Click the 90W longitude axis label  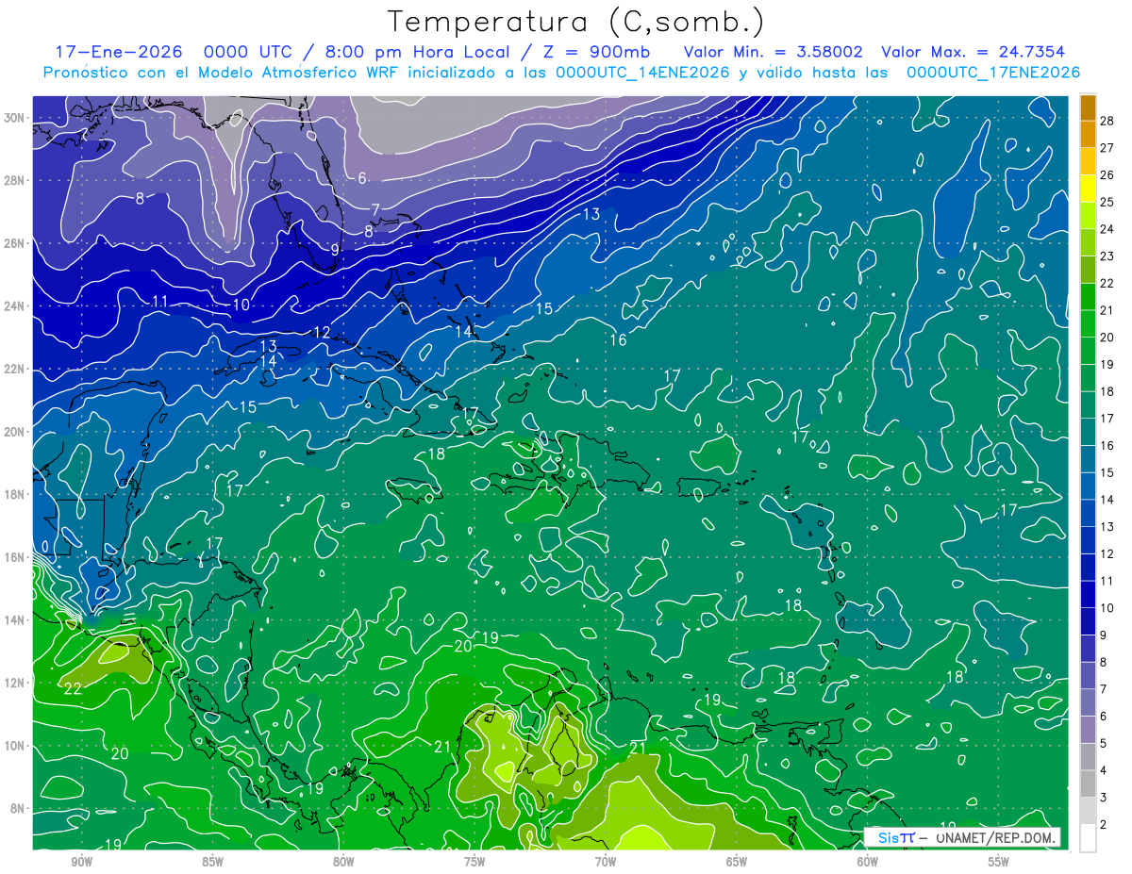click(81, 862)
